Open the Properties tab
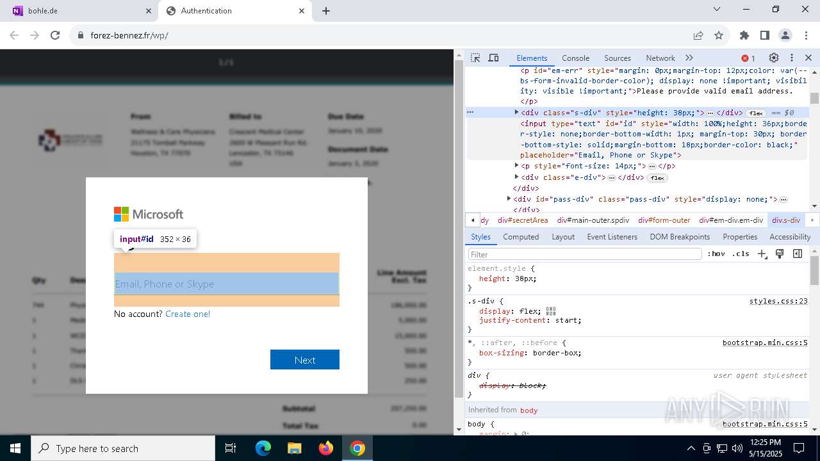This screenshot has width=820, height=461. click(x=740, y=236)
